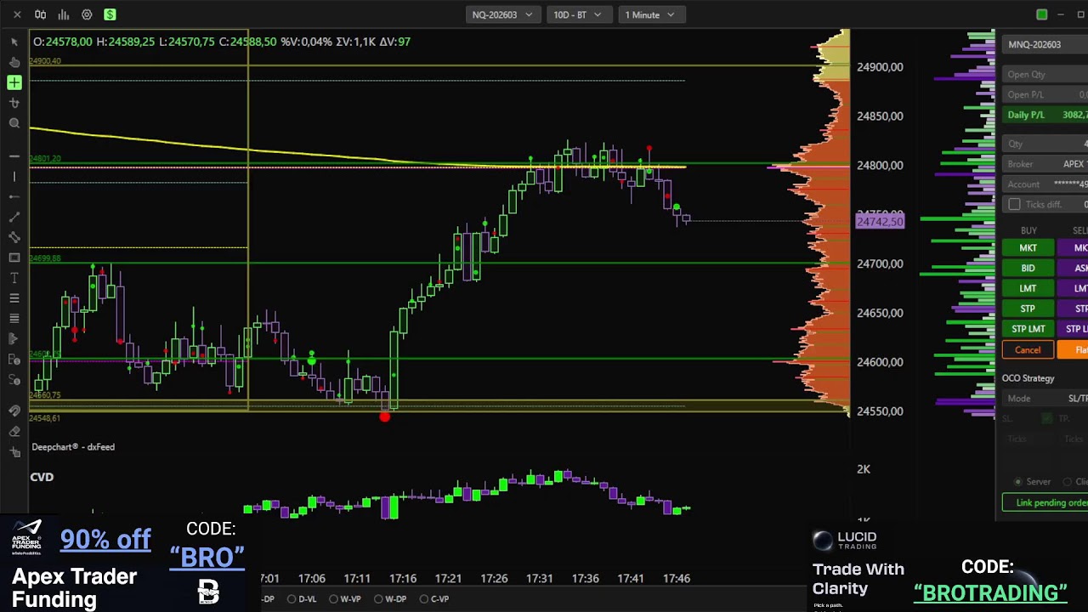Image resolution: width=1088 pixels, height=612 pixels.
Task: Open the candlestick chart type icon
Action: coord(40,14)
